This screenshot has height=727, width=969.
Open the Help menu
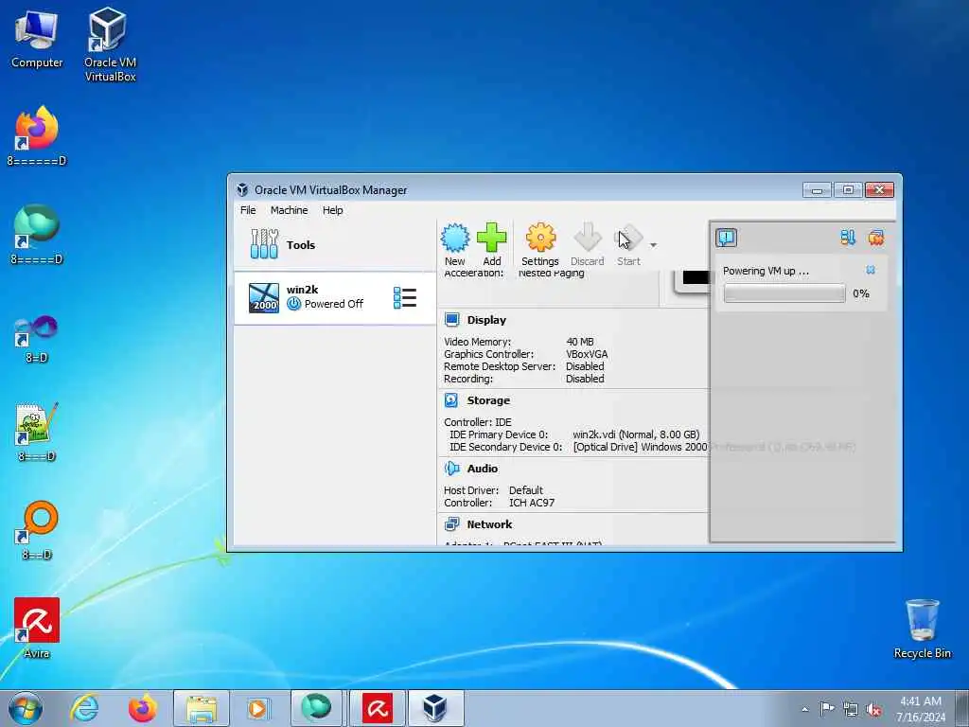click(x=332, y=210)
